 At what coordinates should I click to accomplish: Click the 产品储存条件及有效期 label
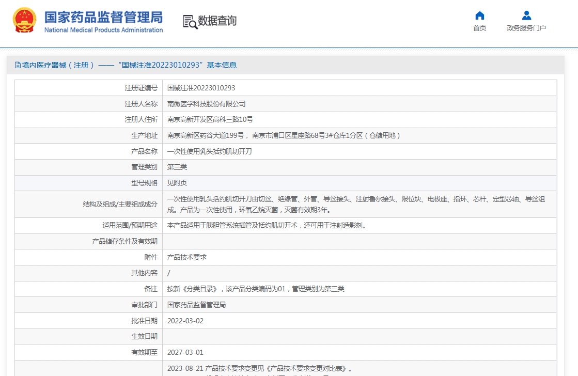click(125, 241)
